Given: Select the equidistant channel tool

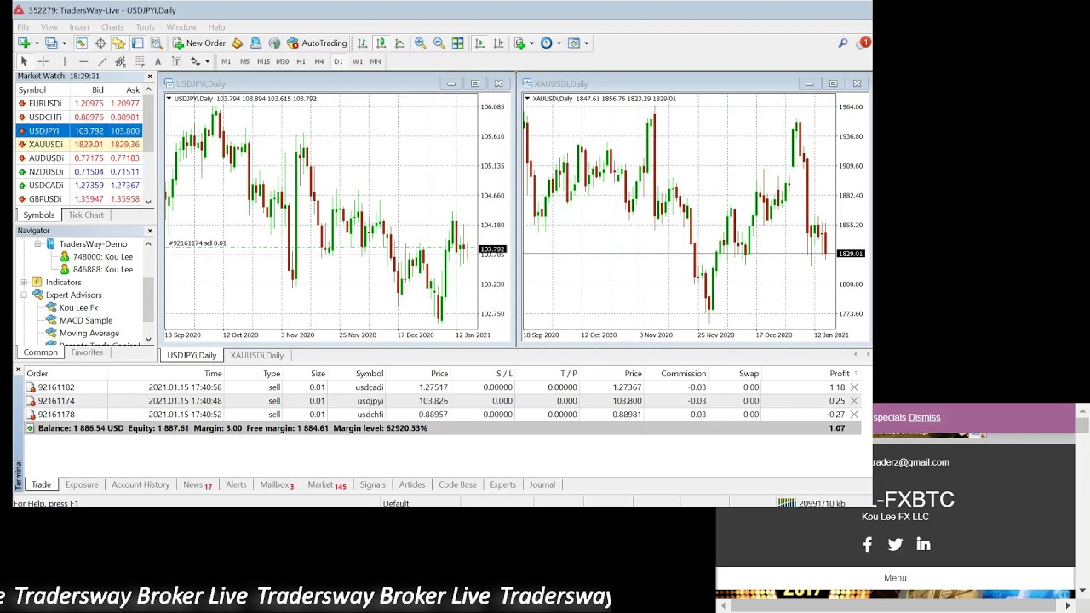Looking at the screenshot, I should pyautogui.click(x=120, y=61).
